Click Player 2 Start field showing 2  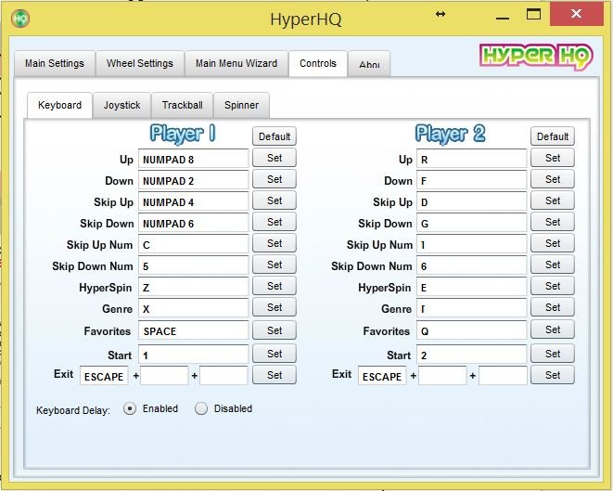(x=471, y=355)
